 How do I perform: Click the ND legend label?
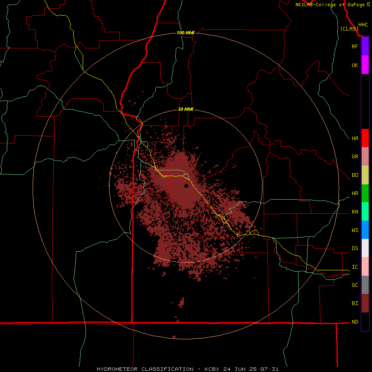[355, 322]
